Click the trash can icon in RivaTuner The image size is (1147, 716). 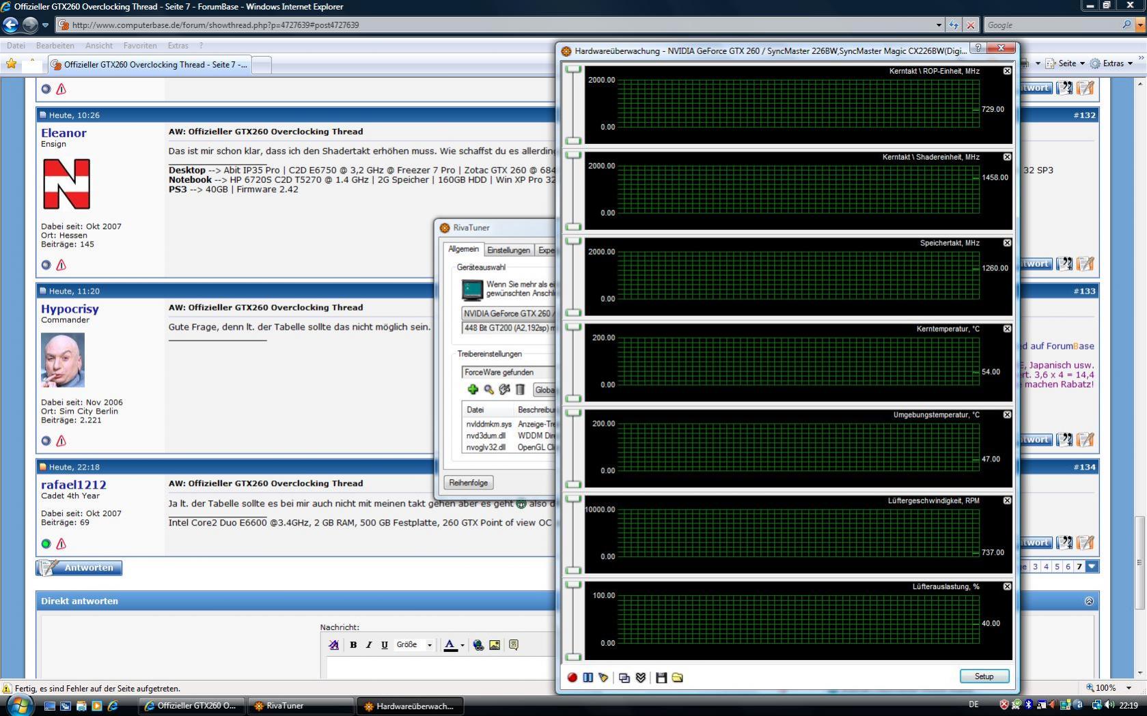[520, 389]
